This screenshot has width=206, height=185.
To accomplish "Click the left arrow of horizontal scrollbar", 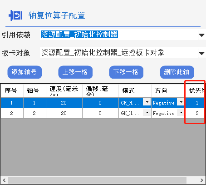I will click(x=4, y=180).
